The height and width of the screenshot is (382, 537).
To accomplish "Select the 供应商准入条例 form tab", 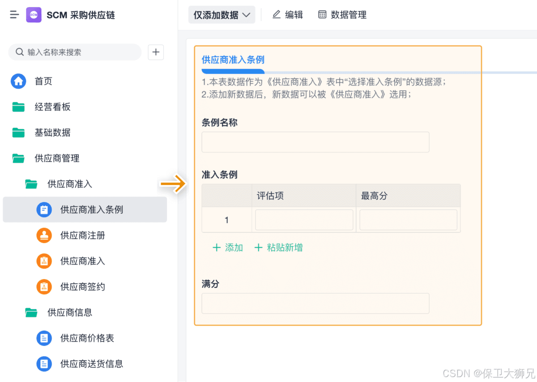I will [233, 60].
